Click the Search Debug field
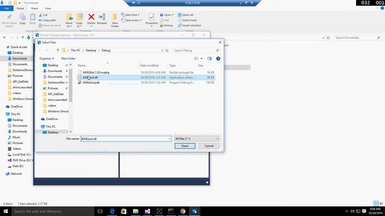 coord(194,50)
